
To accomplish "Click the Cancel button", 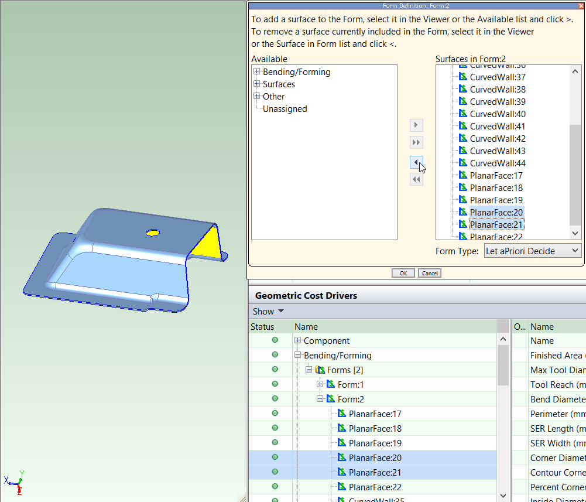I will [430, 273].
